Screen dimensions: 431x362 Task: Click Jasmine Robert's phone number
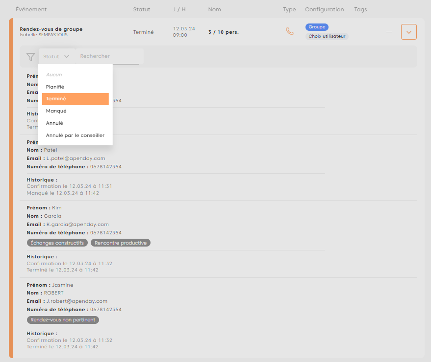tap(106, 310)
